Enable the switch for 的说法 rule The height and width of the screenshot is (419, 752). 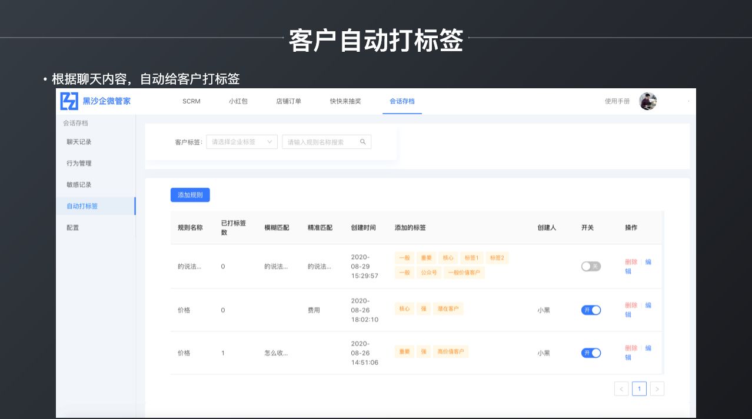591,267
